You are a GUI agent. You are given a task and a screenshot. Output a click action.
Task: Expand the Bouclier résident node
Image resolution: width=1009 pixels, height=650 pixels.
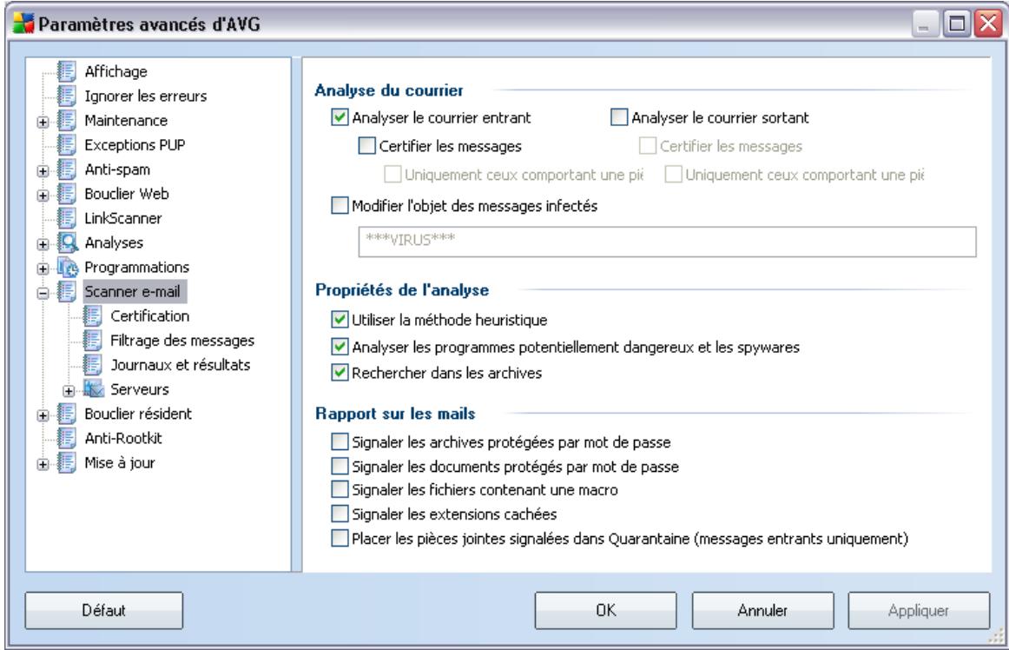[x=43, y=415]
